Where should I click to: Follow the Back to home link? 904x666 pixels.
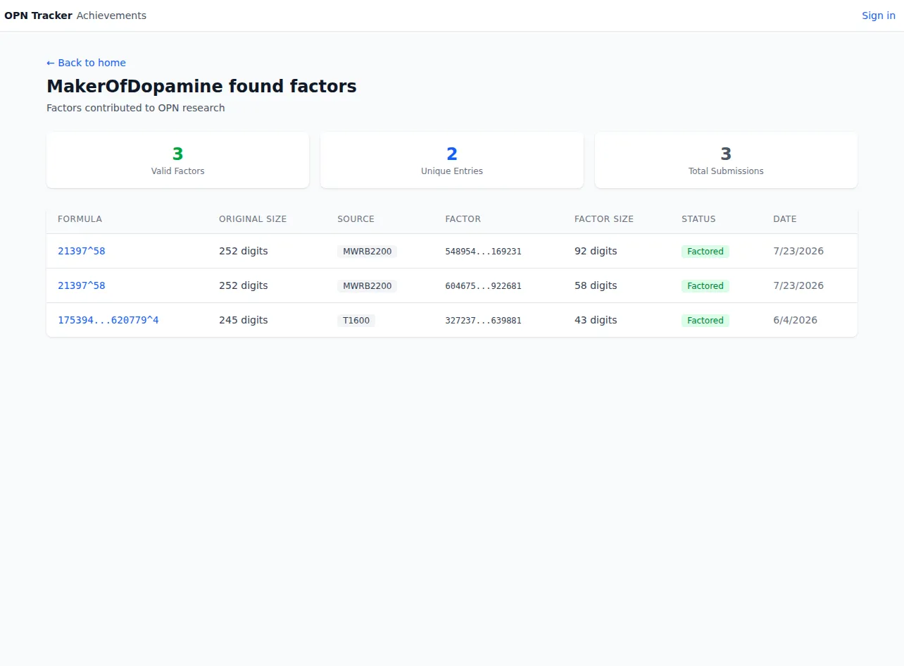click(x=86, y=63)
